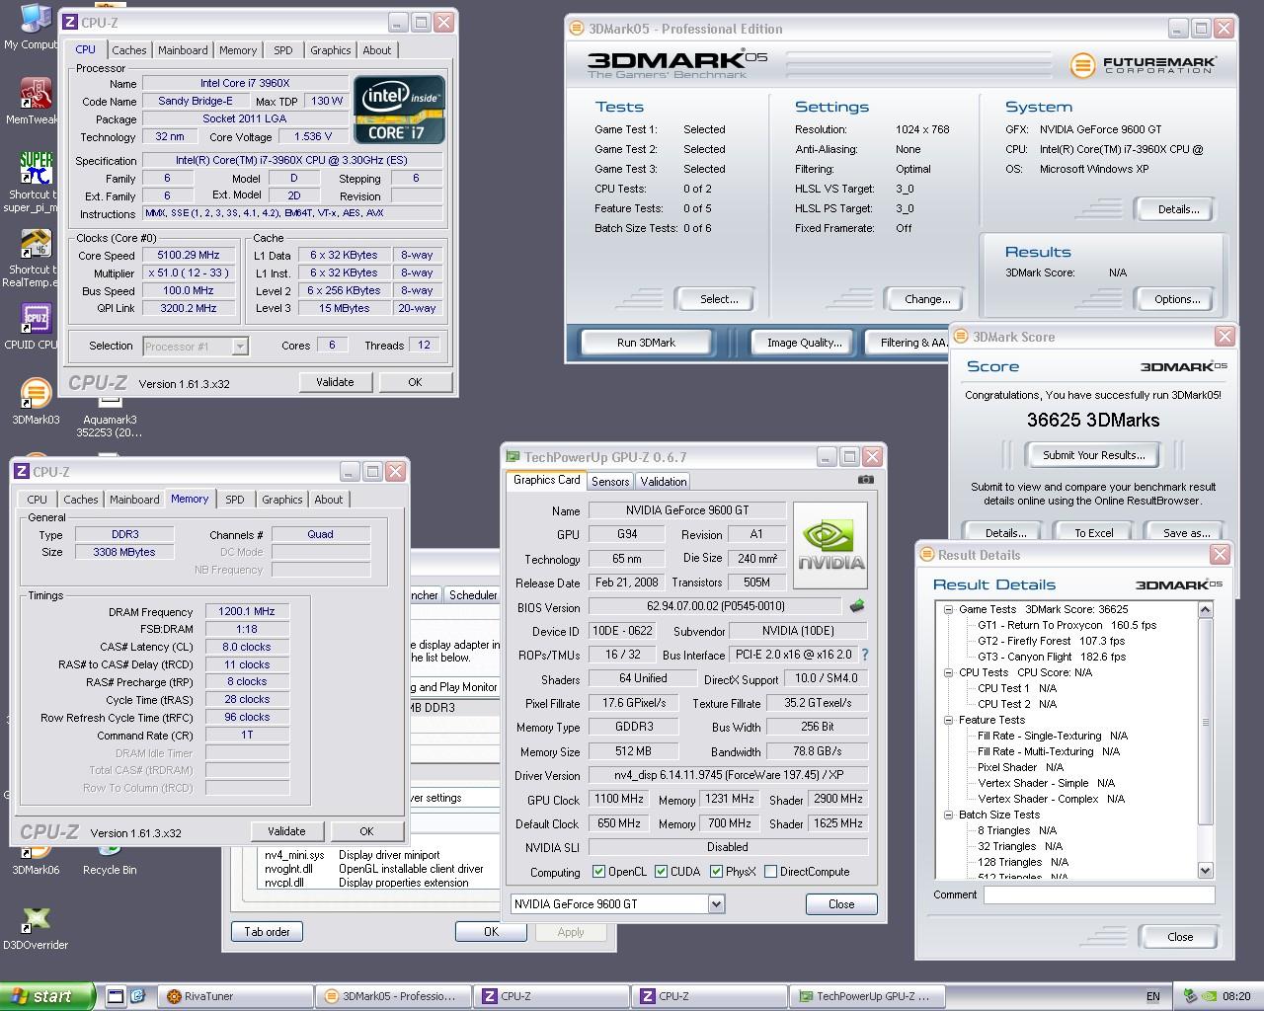Click the Run 3DMark button
Screen dimensions: 1264x1011
tap(646, 343)
